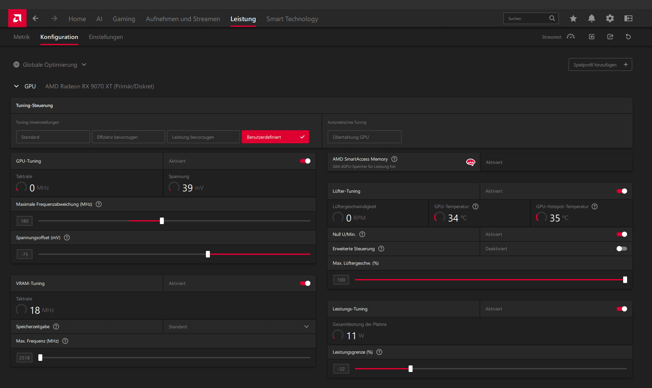Expand the Globale Optimierung dropdown
The image size is (652, 388).
(x=50, y=65)
